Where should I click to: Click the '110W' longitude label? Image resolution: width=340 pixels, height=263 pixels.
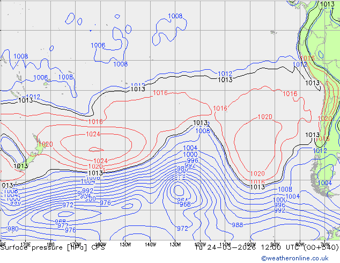[x=225, y=245]
